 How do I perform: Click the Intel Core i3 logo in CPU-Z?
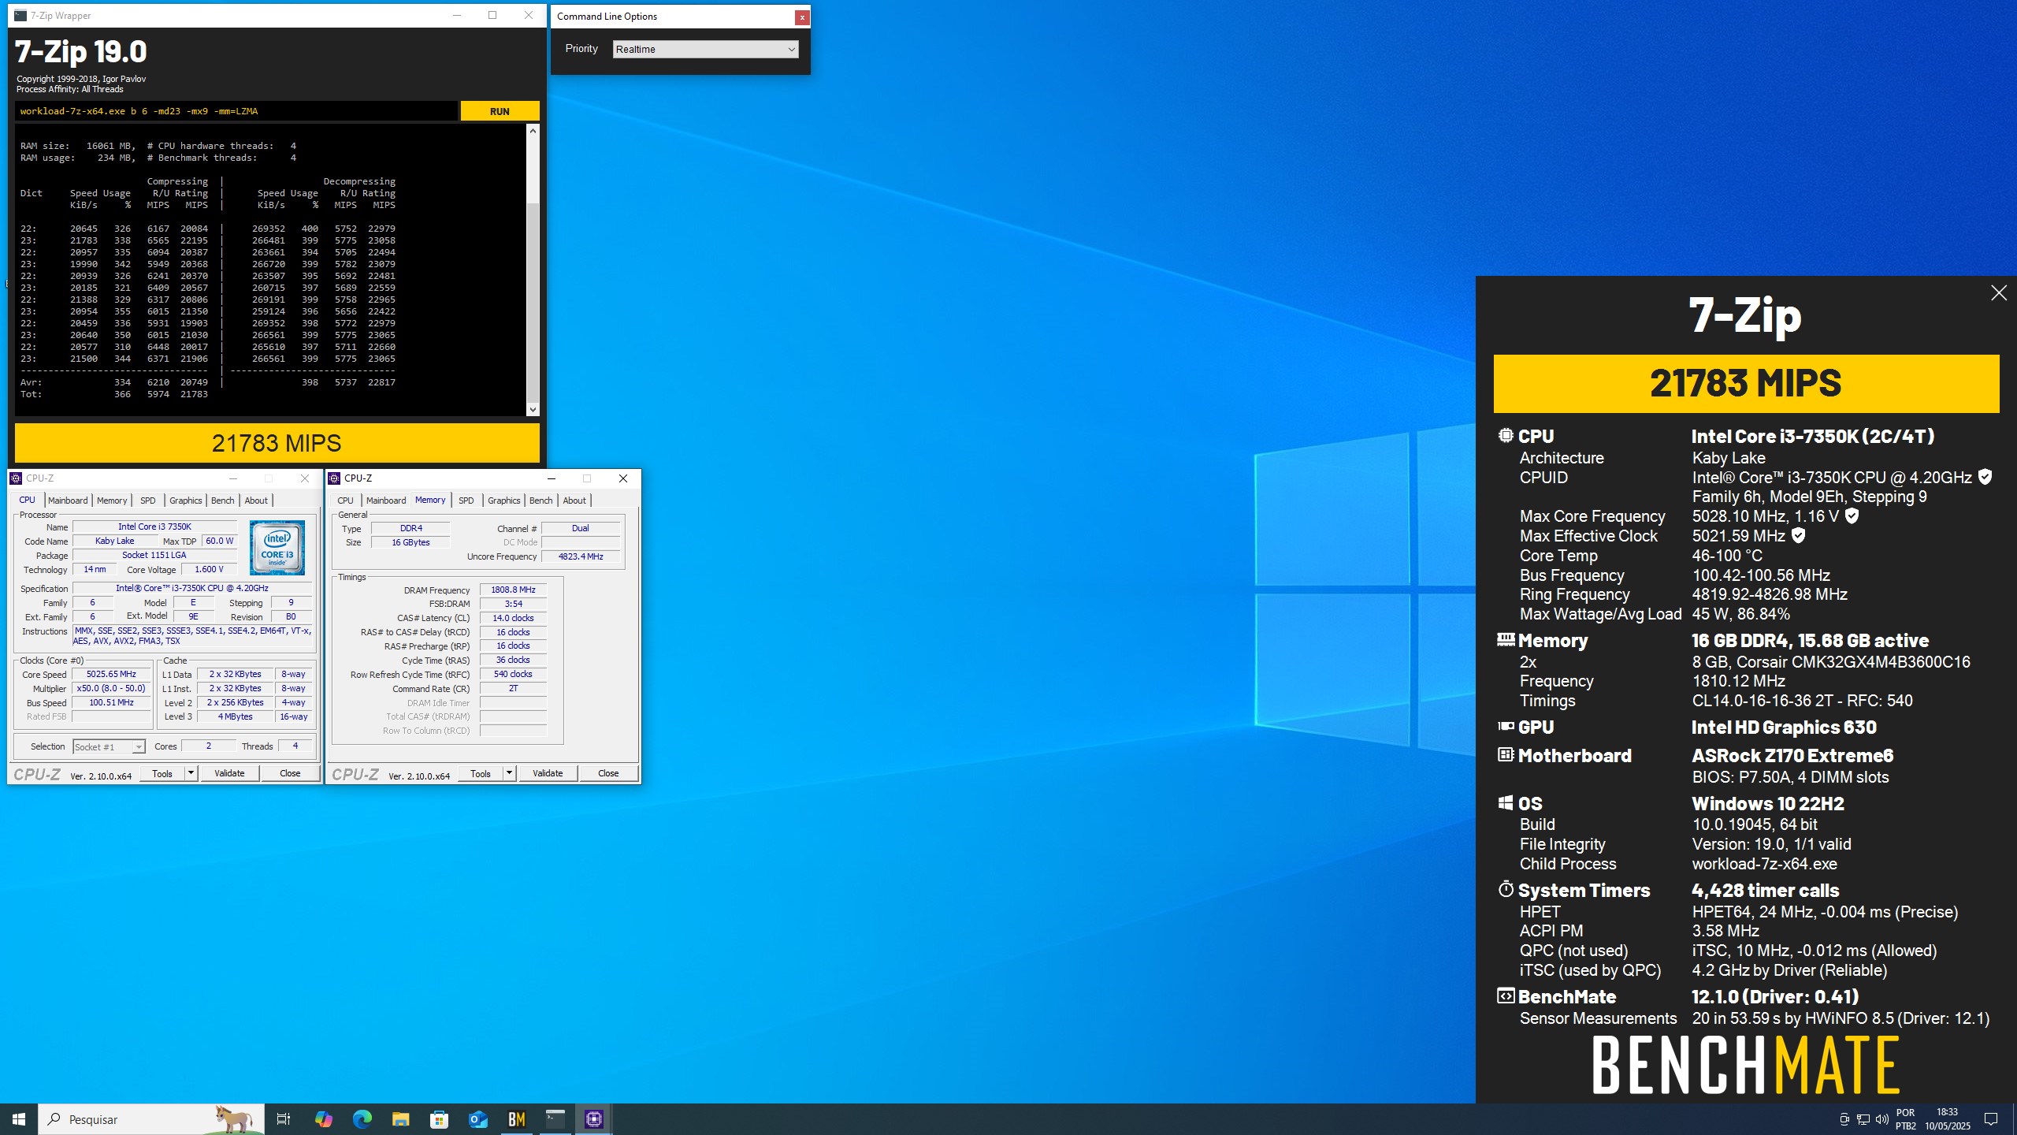277,547
